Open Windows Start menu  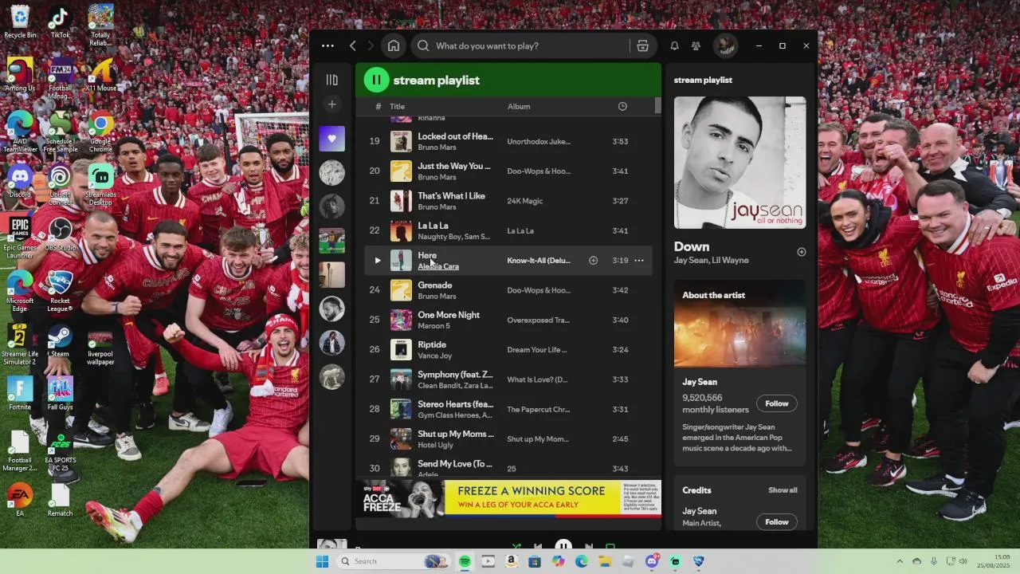(x=322, y=561)
